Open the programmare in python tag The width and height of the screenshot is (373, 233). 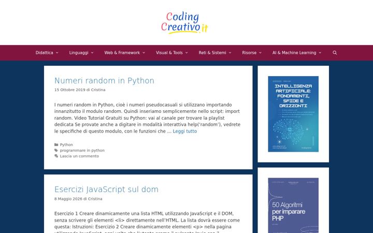point(82,150)
